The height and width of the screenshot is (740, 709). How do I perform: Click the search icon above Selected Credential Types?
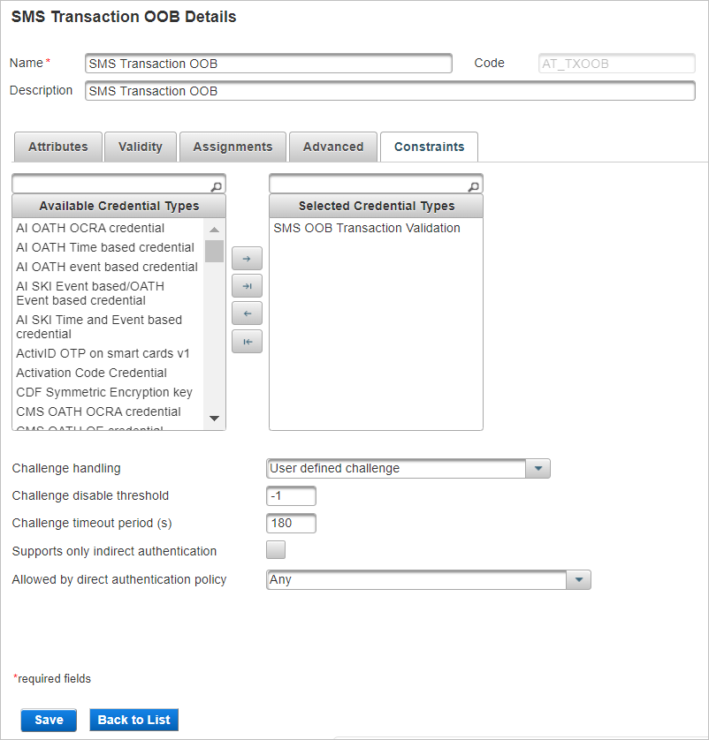click(476, 185)
